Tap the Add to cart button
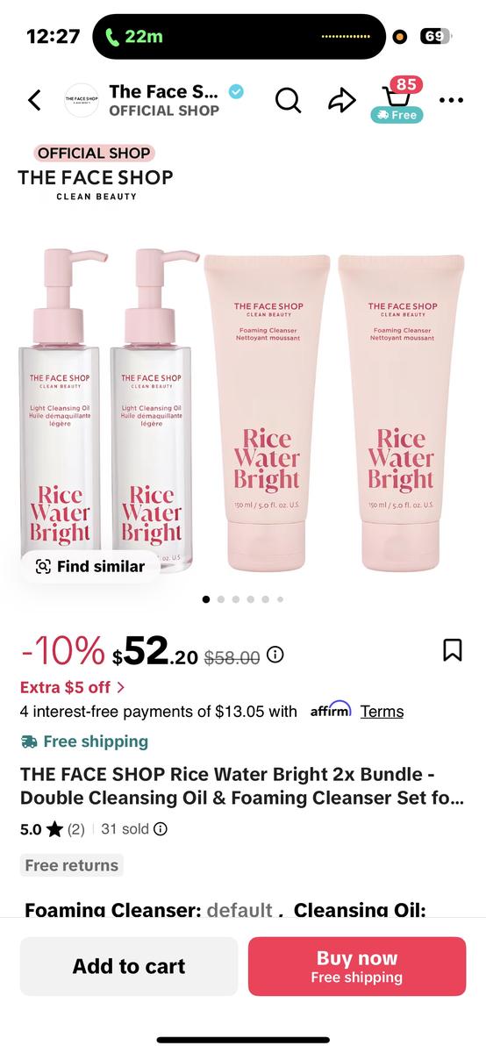The width and height of the screenshot is (486, 1053). [x=129, y=966]
